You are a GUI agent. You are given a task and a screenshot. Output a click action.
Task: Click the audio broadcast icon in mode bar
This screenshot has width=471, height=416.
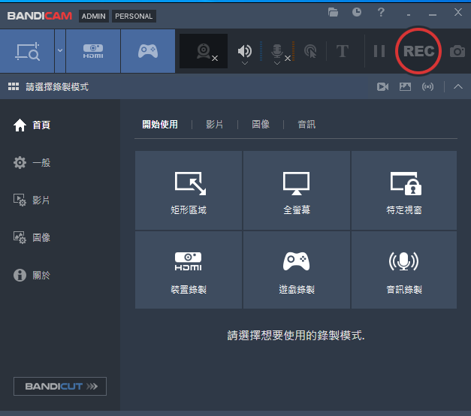click(x=427, y=87)
